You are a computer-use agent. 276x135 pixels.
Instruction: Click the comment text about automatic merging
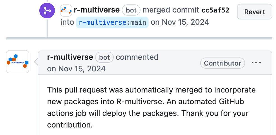151,90
